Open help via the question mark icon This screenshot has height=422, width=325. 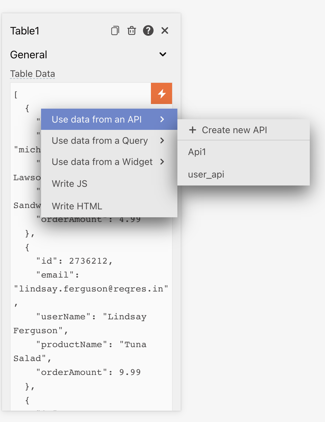click(148, 30)
